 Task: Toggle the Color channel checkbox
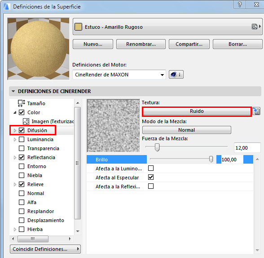tap(22, 112)
